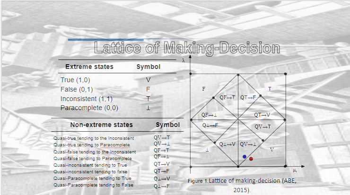Click Q⊥→F symbol in the non-extreme table
Viewport: 350px width, 195px height.
162,187
